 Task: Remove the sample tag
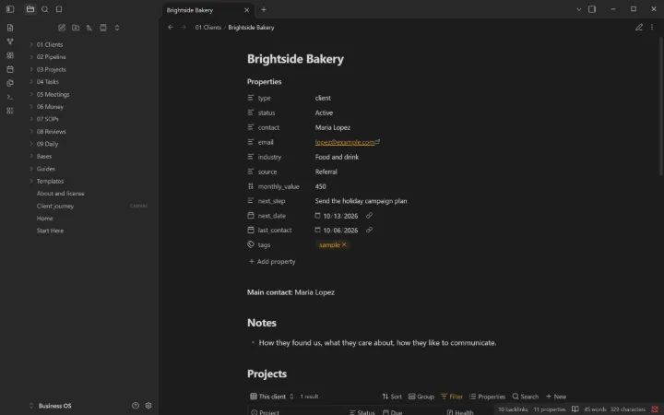coord(344,244)
